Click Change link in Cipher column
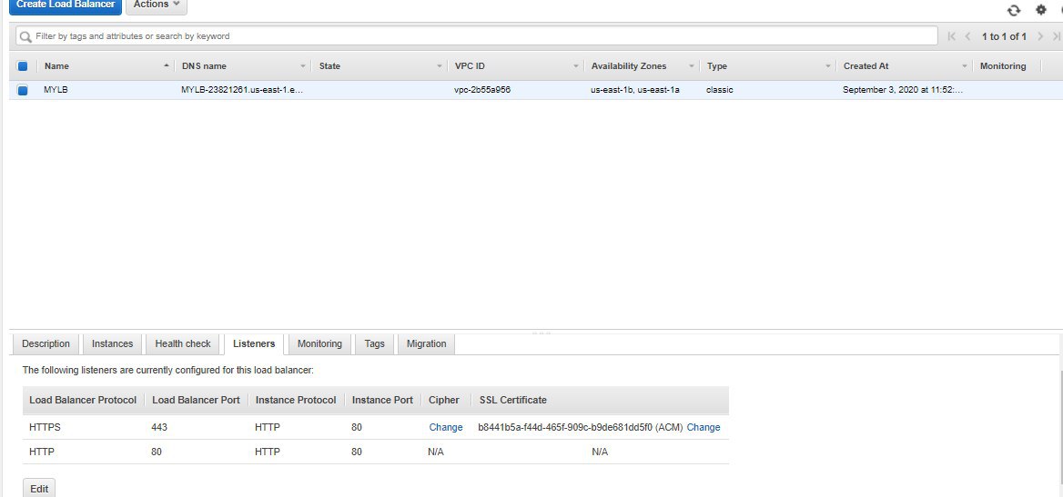1063x497 pixels. tap(445, 427)
